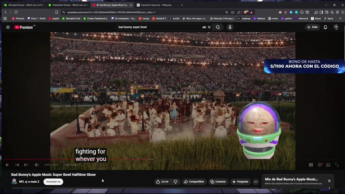Switch to ParkerDota Stream tab
The height and width of the screenshot is (194, 345).
click(x=68, y=5)
